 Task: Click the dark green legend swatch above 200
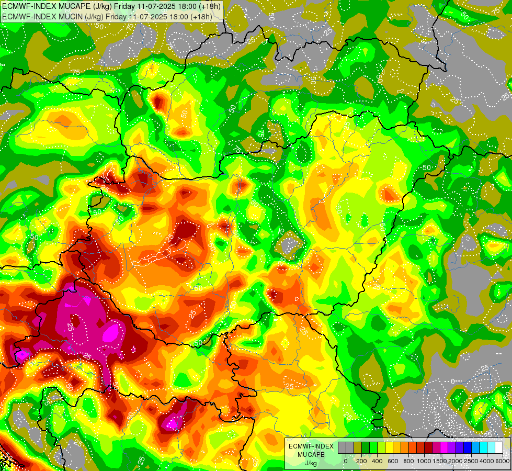pyautogui.click(x=366, y=448)
